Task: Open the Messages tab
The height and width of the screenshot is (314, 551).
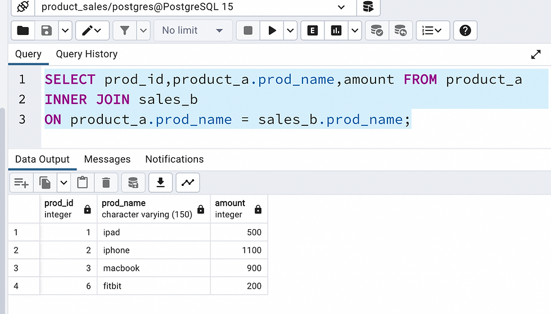Action: click(x=107, y=160)
